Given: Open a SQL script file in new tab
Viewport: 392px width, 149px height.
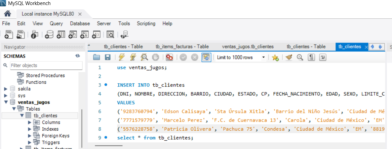Looking at the screenshot, I should click(21, 34).
